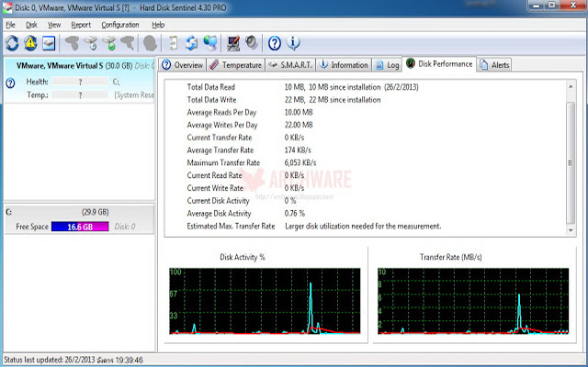The width and height of the screenshot is (588, 367).
Task: Click the gray blob icon before the report icon
Action: pos(150,43)
